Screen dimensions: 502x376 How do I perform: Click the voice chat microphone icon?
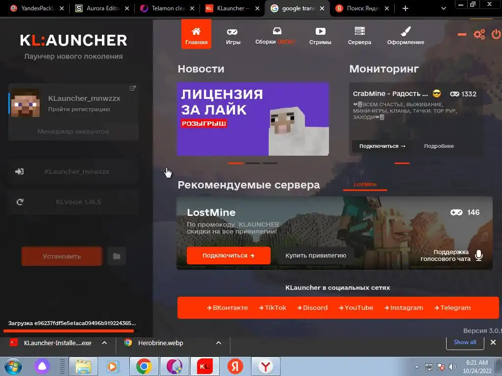(x=479, y=256)
